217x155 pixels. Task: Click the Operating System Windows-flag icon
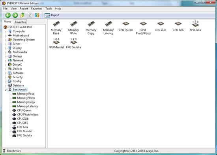[x=10, y=40]
